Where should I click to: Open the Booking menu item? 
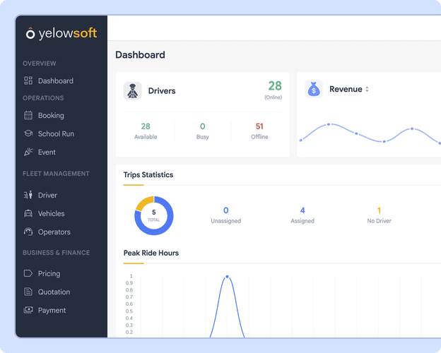coord(44,115)
